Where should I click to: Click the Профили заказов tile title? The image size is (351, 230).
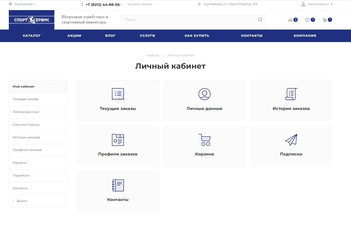(118, 154)
